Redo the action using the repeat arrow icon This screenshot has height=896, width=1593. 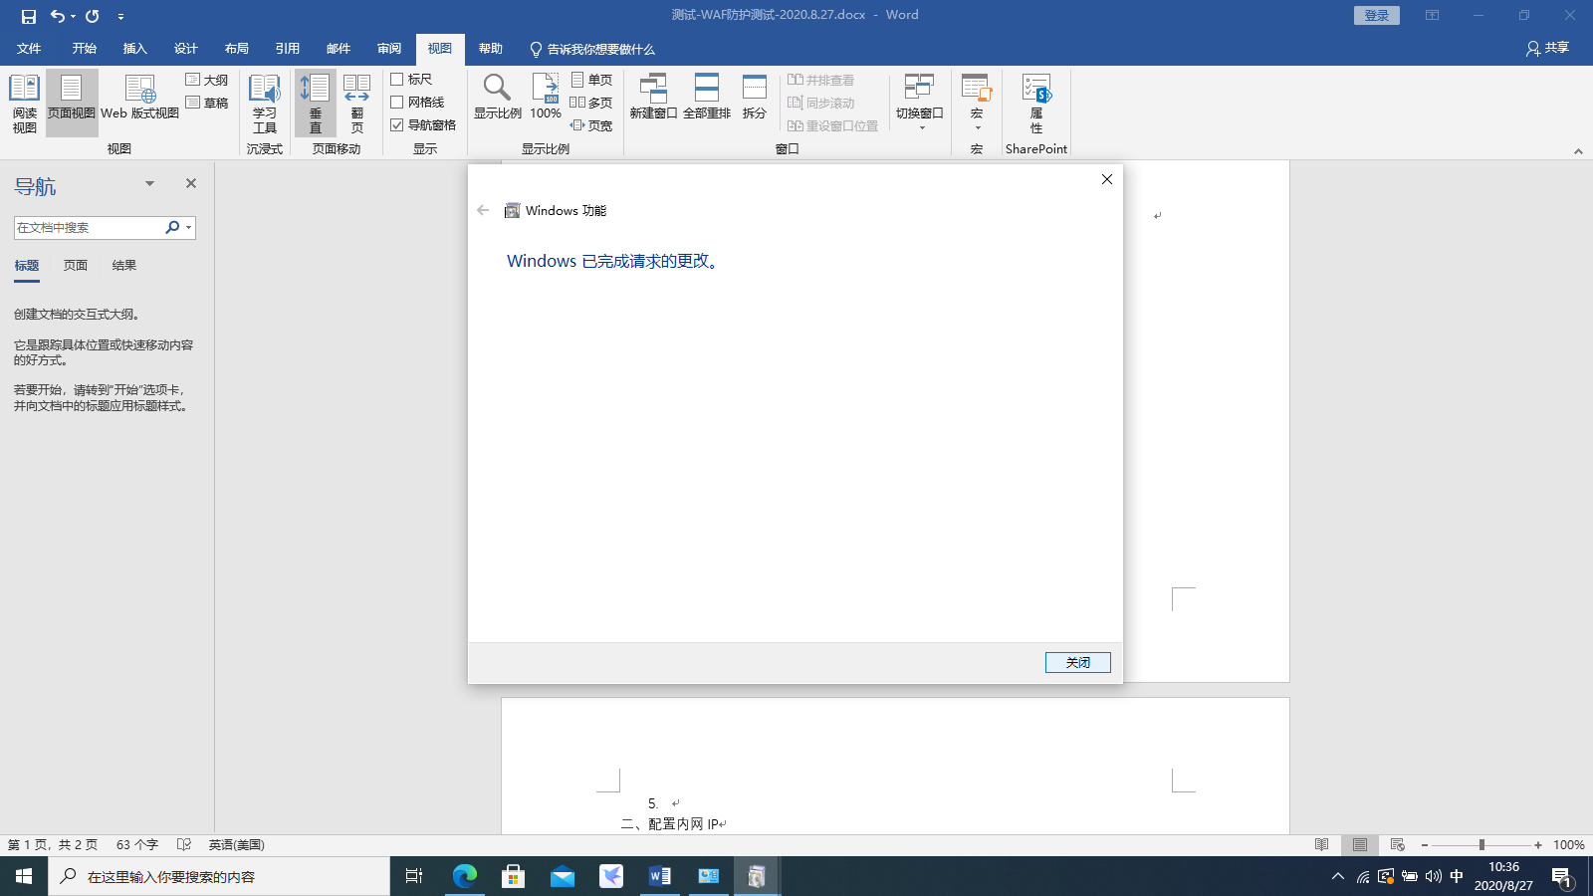pos(93,16)
